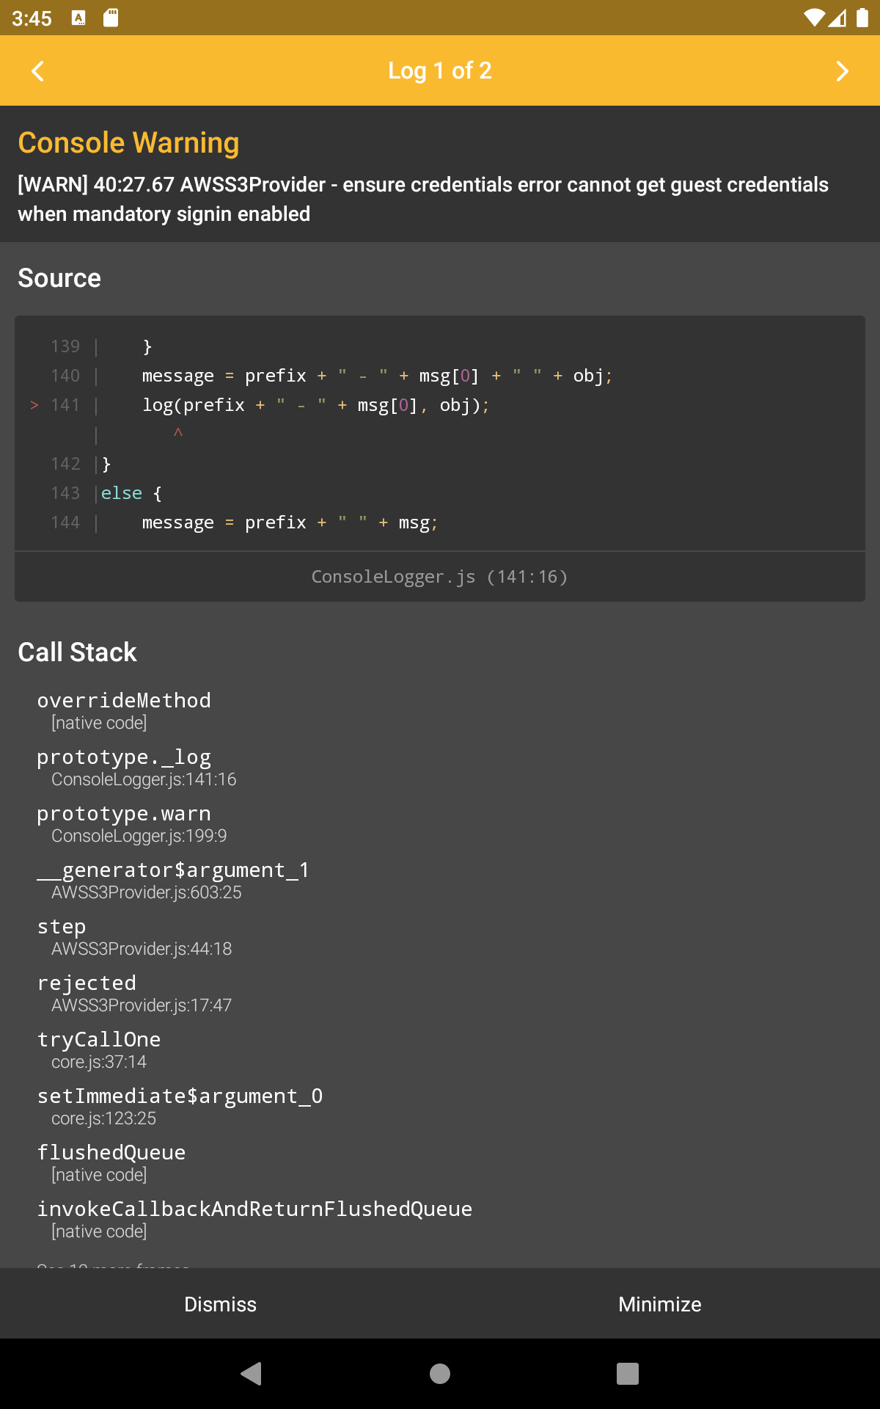Tap the Android recent apps square button
880x1409 pixels.
click(x=628, y=1373)
